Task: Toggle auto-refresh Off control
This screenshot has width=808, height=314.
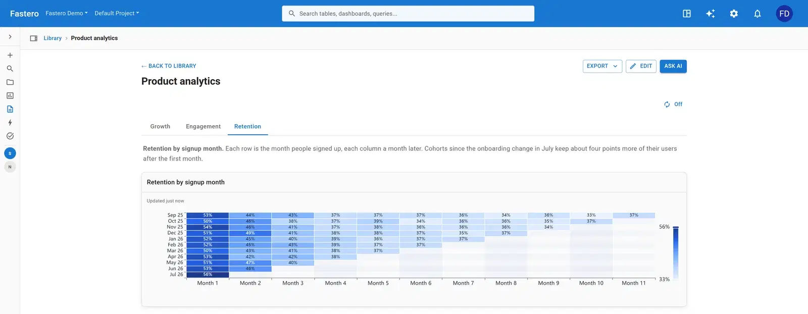Action: (x=673, y=104)
